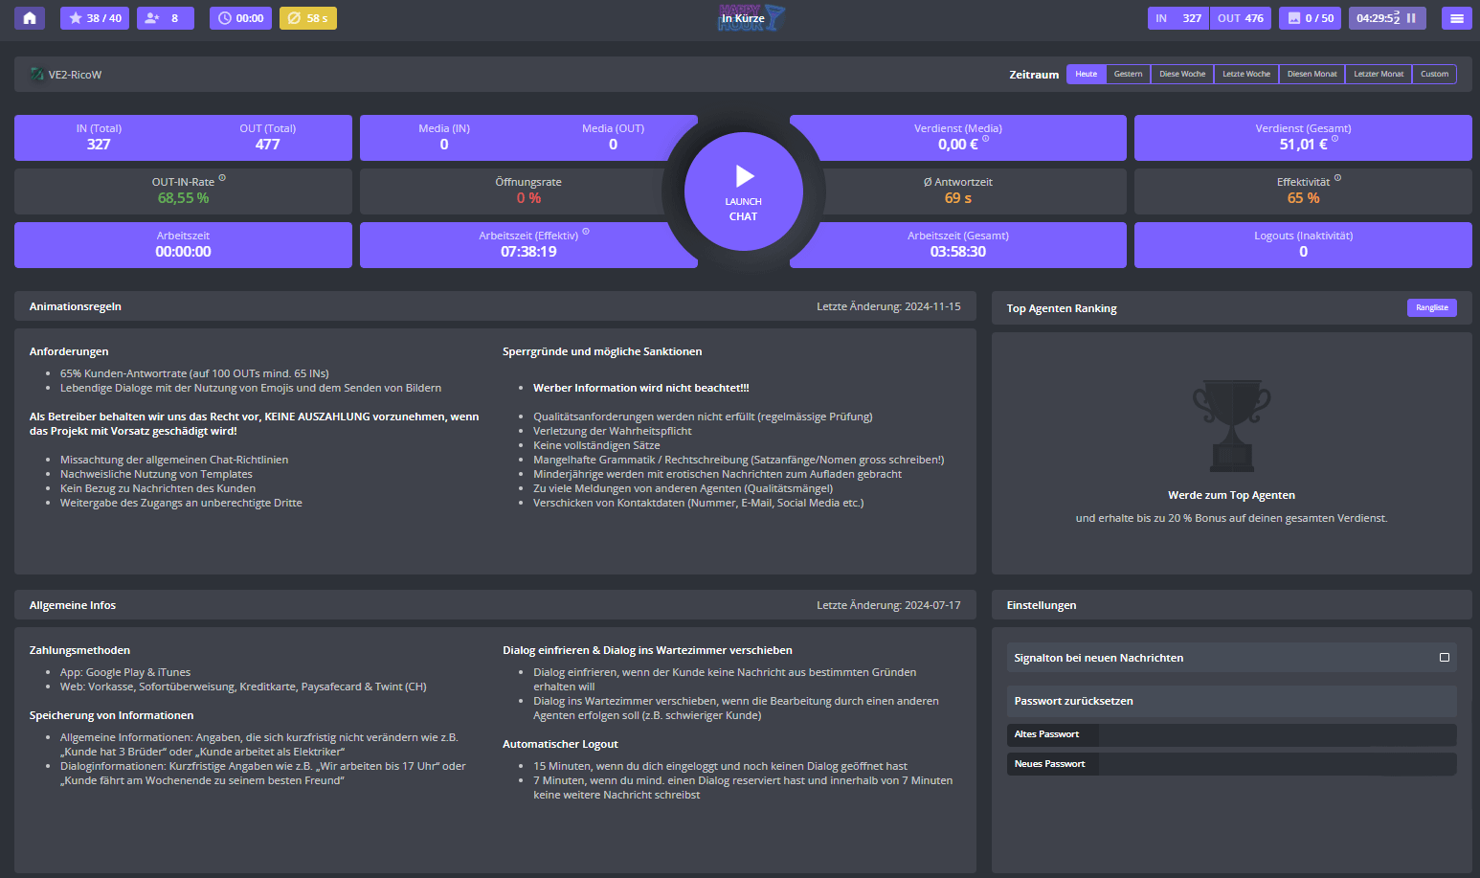This screenshot has height=878, width=1480.
Task: Click the Altes Passwort input field
Action: [x=1277, y=734]
